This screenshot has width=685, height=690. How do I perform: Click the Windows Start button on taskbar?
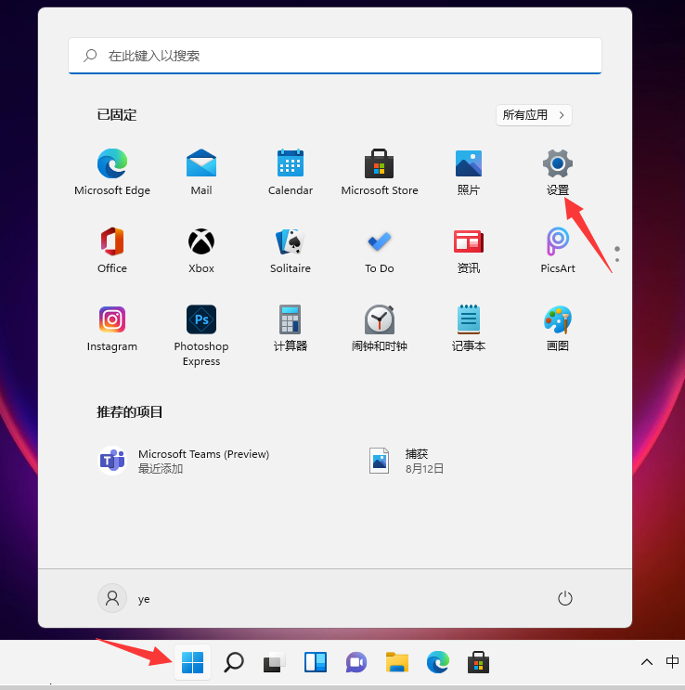(192, 662)
